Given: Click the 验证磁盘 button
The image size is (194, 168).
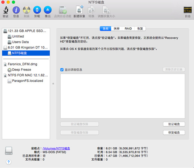Looking at the screenshot, I should tap(174, 124).
